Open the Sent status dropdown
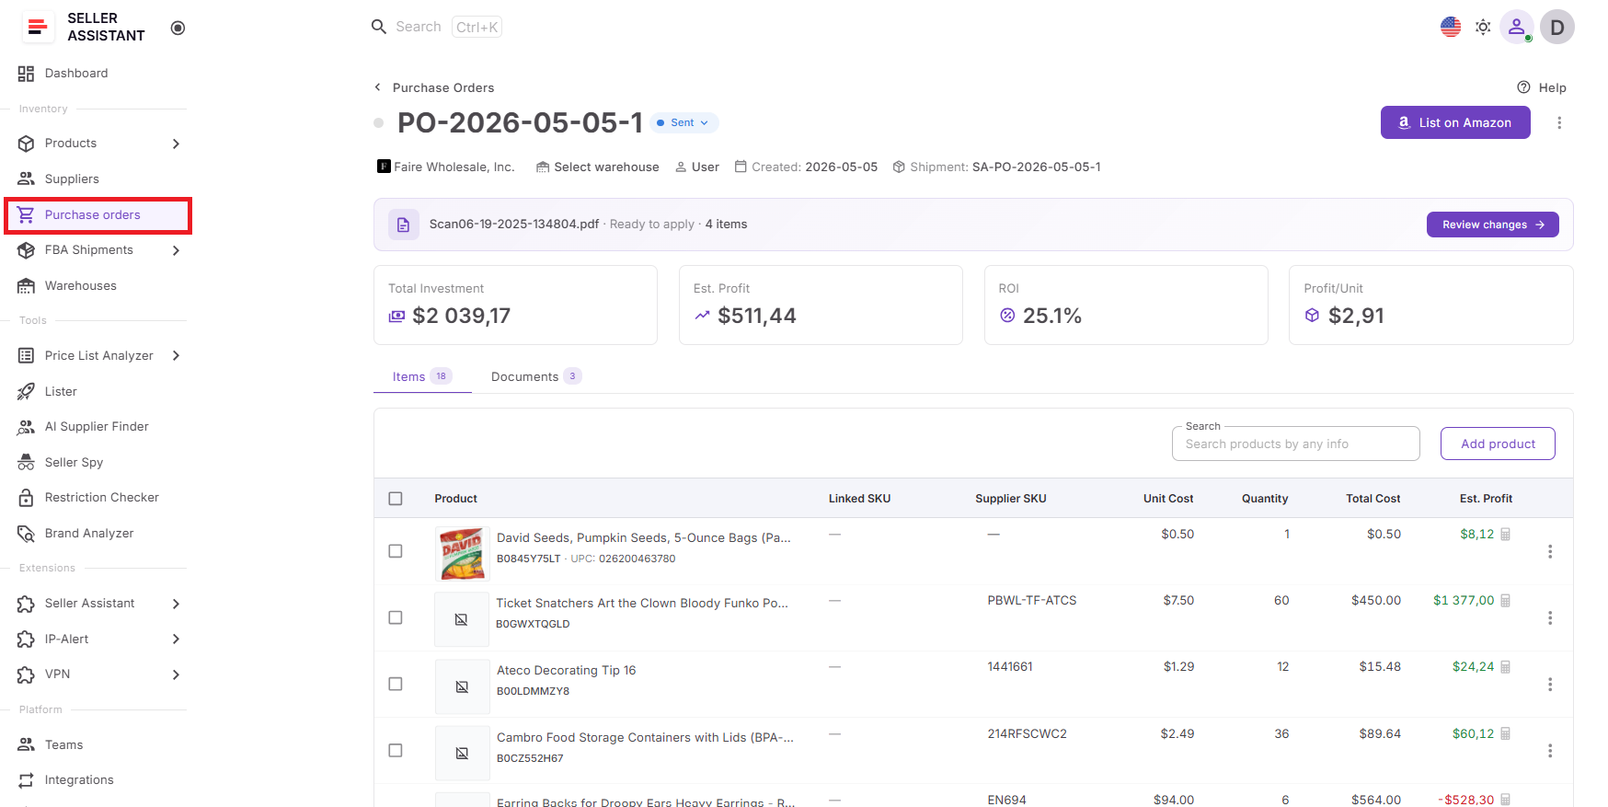 coord(684,122)
